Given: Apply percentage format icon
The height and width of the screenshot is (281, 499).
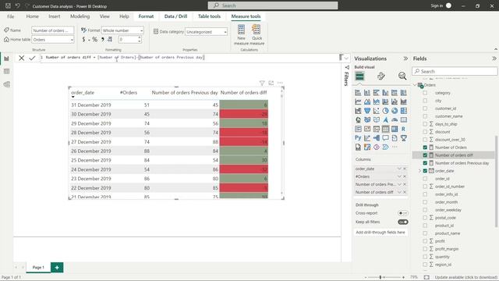Looking at the screenshot, I should pos(94,40).
